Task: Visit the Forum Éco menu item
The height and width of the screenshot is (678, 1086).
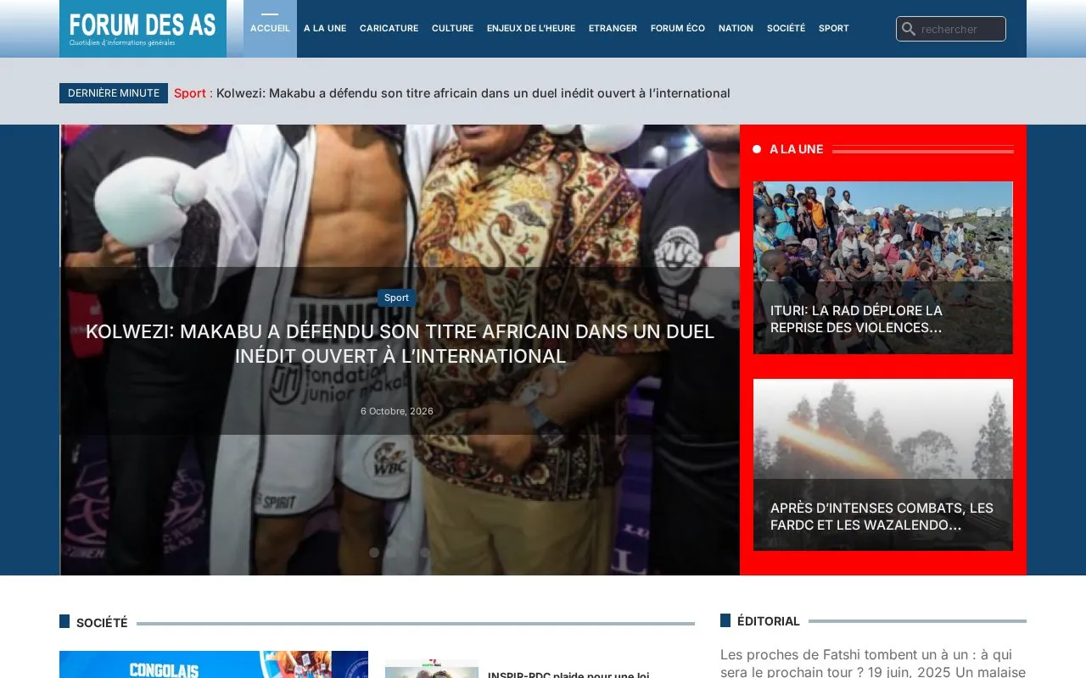Action: tap(678, 29)
